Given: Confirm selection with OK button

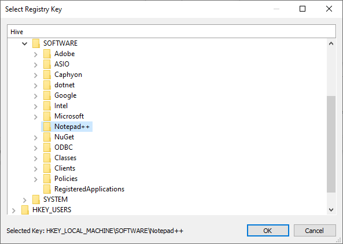Looking at the screenshot, I should 268,231.
